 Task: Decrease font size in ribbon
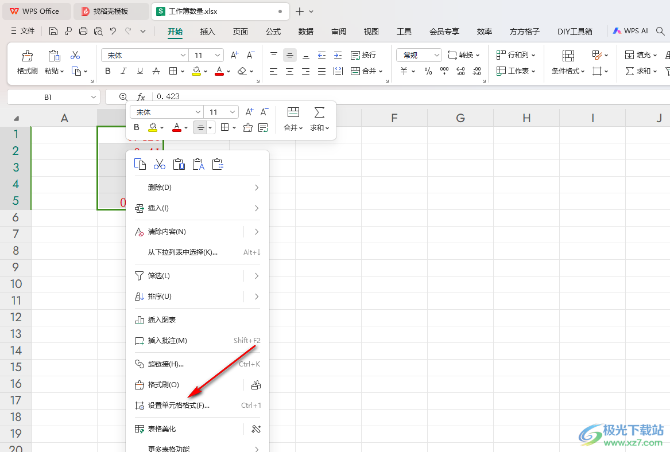click(250, 55)
